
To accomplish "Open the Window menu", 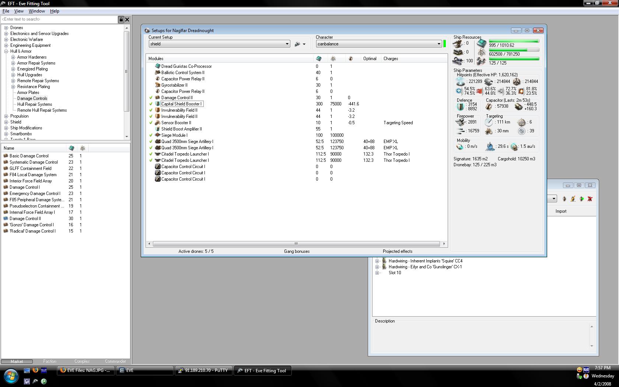I will [37, 11].
